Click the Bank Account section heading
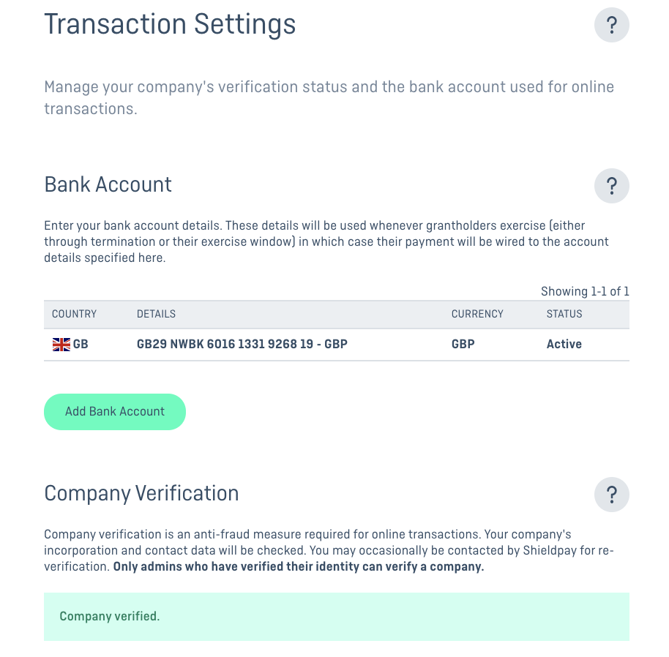Screen dimensions: 669x657 (108, 185)
